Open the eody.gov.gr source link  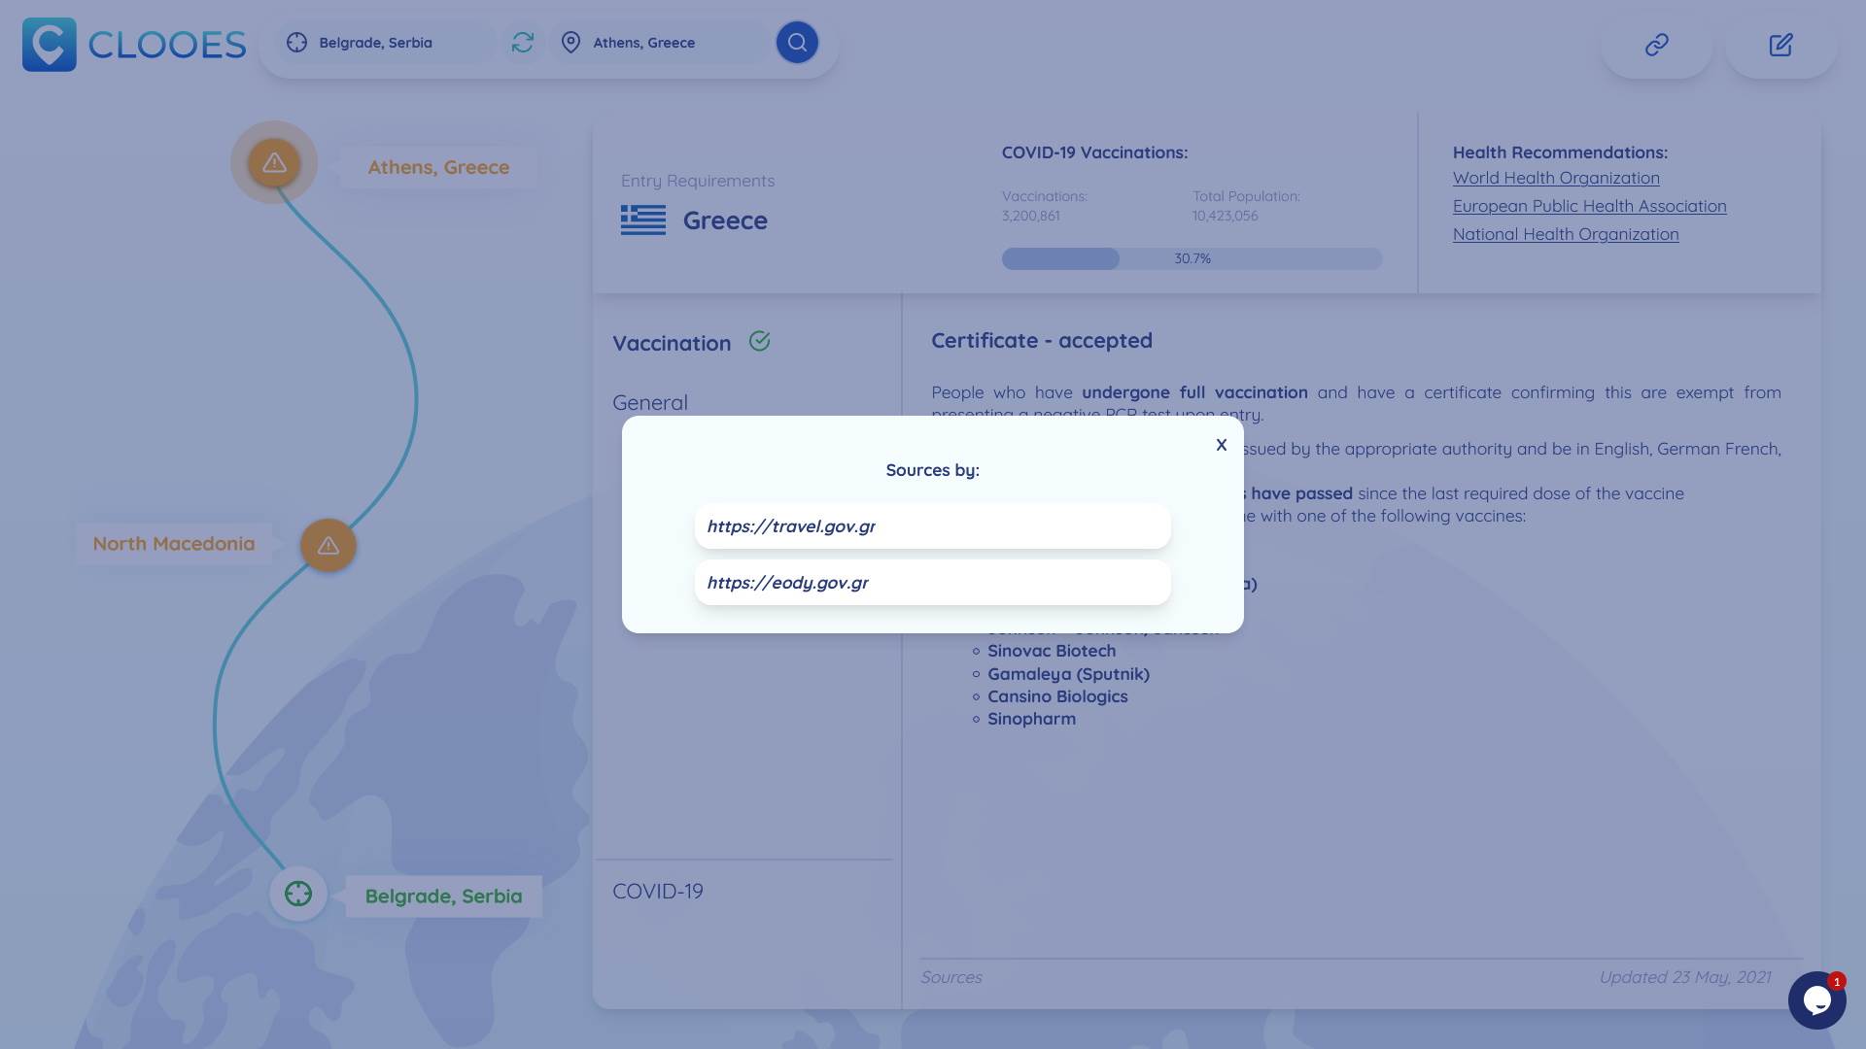click(x=932, y=583)
